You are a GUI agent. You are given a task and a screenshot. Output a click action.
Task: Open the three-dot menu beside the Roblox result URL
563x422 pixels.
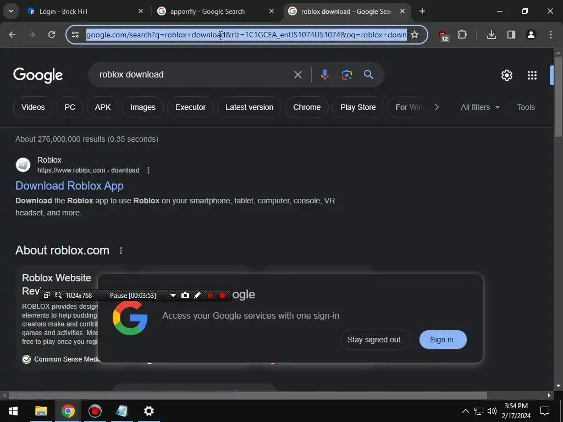tap(148, 170)
